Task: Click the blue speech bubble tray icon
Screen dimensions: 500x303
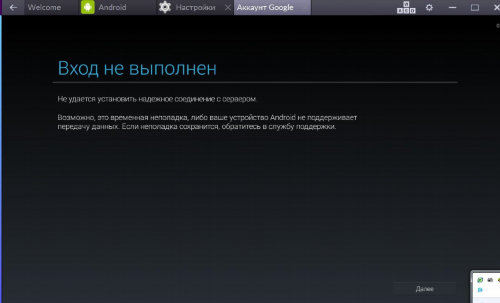Action: coord(479,290)
